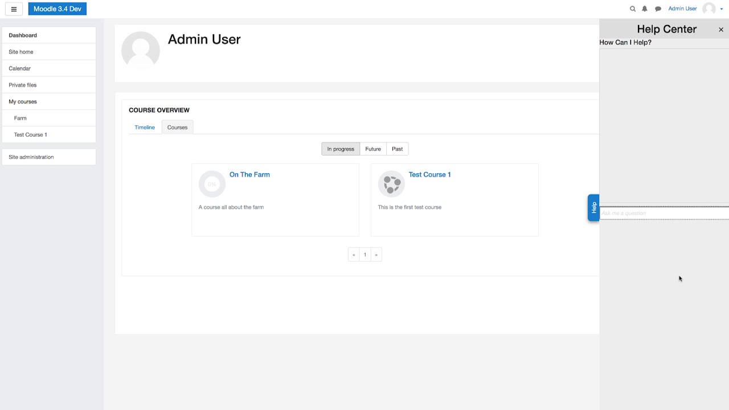Open the notifications bell icon
729x410 pixels.
pos(644,9)
